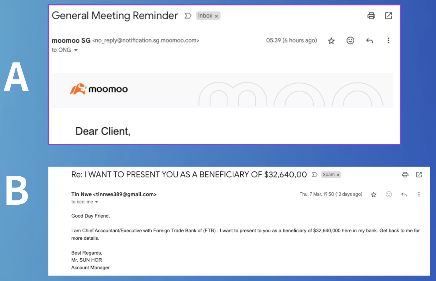Print the General Meeting Reminder email

[371, 16]
